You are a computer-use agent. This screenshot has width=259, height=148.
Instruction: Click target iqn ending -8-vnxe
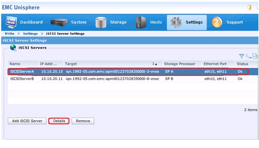(112, 79)
